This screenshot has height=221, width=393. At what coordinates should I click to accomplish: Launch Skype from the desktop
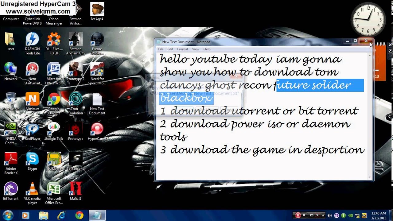(x=32, y=161)
